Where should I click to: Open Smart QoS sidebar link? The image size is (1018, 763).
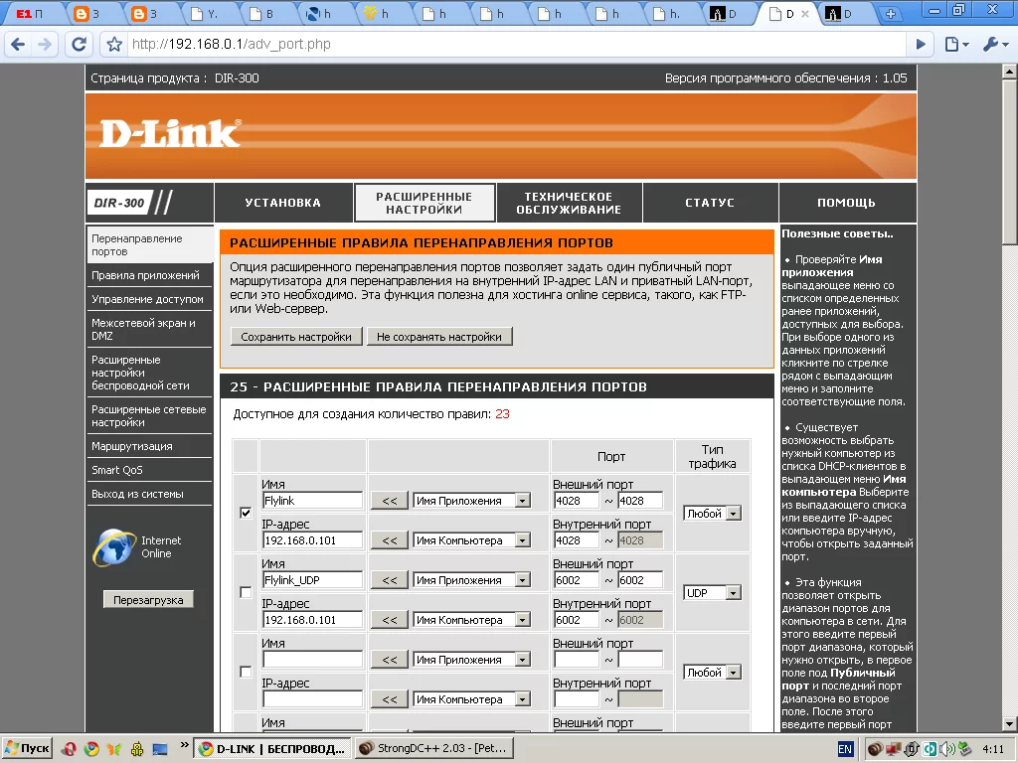coord(117,470)
